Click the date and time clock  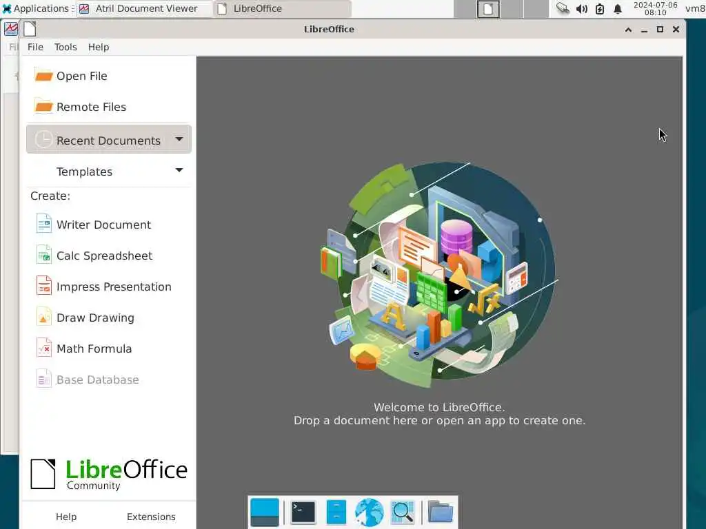pos(655,8)
